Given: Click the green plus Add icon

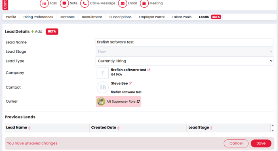Looking at the screenshot, I should click(x=32, y=31).
